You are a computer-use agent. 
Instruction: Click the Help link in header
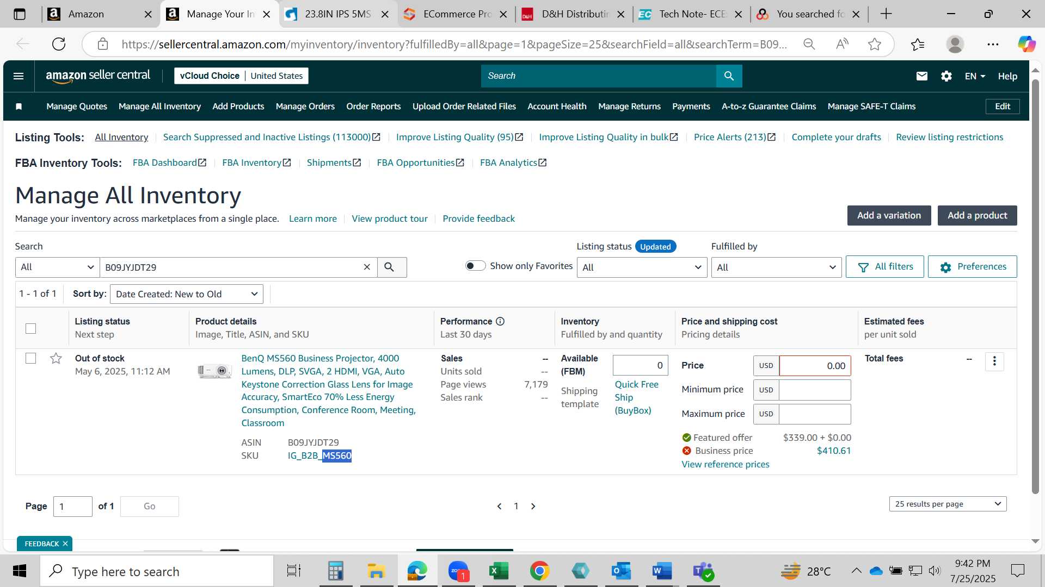1007,76
